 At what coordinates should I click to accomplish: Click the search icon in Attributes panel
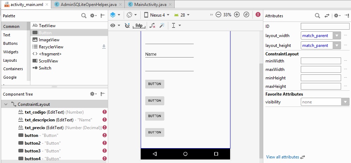coord(317,16)
